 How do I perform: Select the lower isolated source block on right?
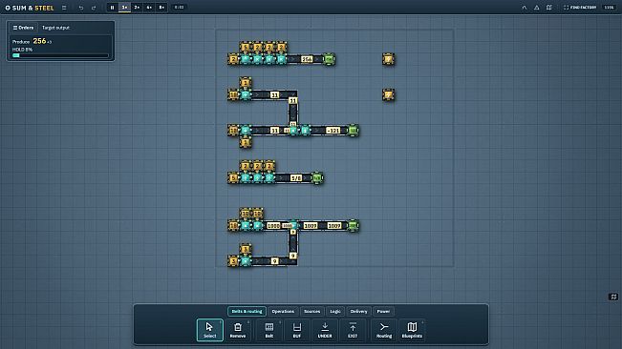(x=388, y=94)
